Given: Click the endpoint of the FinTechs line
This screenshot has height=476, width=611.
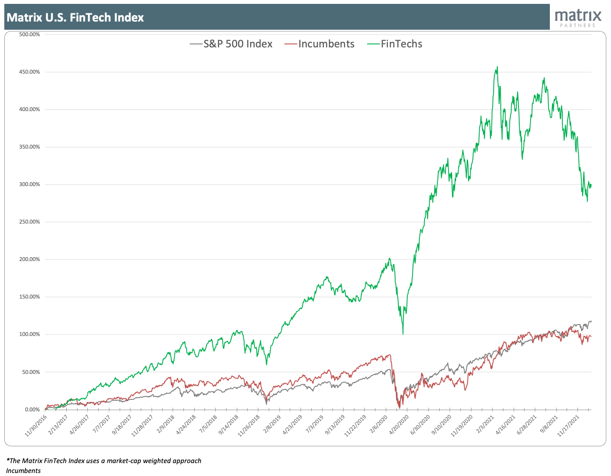Looking at the screenshot, I should point(591,185).
